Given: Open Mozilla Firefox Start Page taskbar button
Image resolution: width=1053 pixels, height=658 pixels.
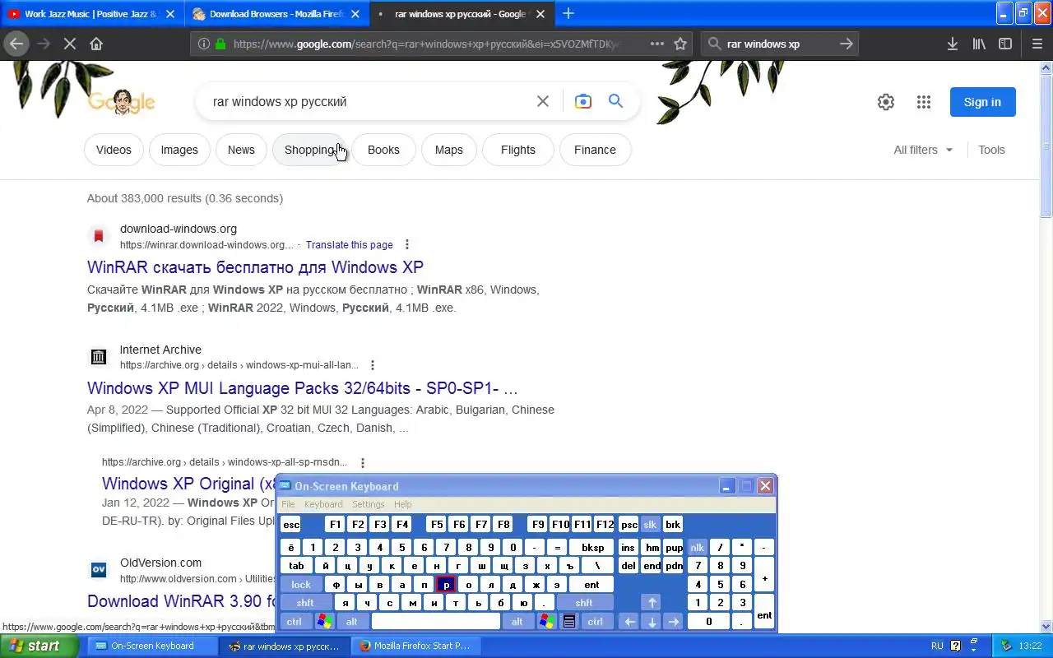Looking at the screenshot, I should [x=415, y=646].
